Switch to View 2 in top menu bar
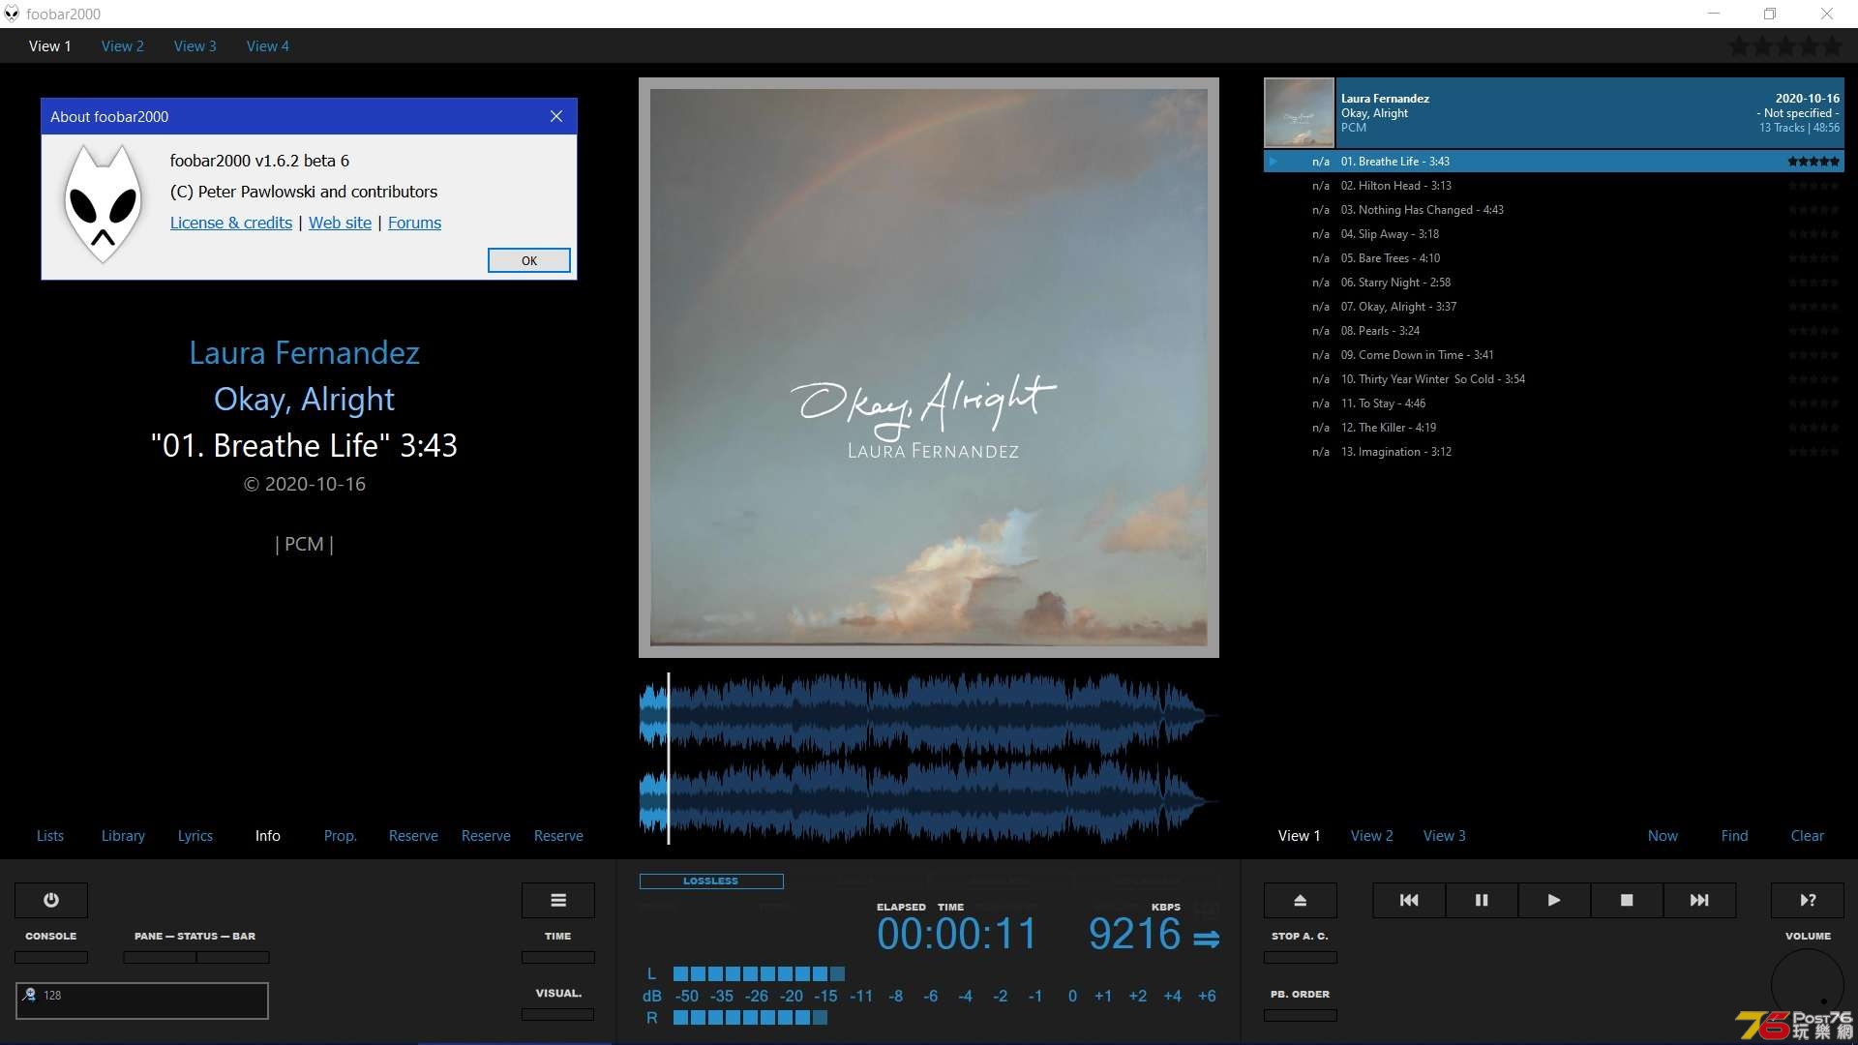This screenshot has width=1858, height=1045. tap(122, 45)
